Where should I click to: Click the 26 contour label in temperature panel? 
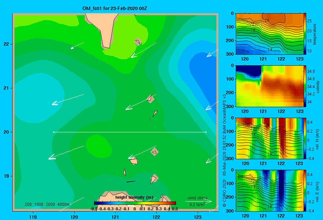coord(267,20)
